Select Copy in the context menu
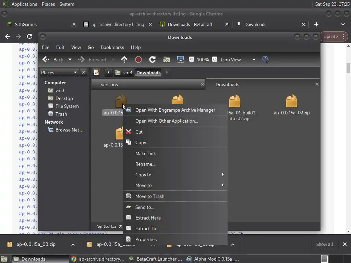 click(175, 142)
